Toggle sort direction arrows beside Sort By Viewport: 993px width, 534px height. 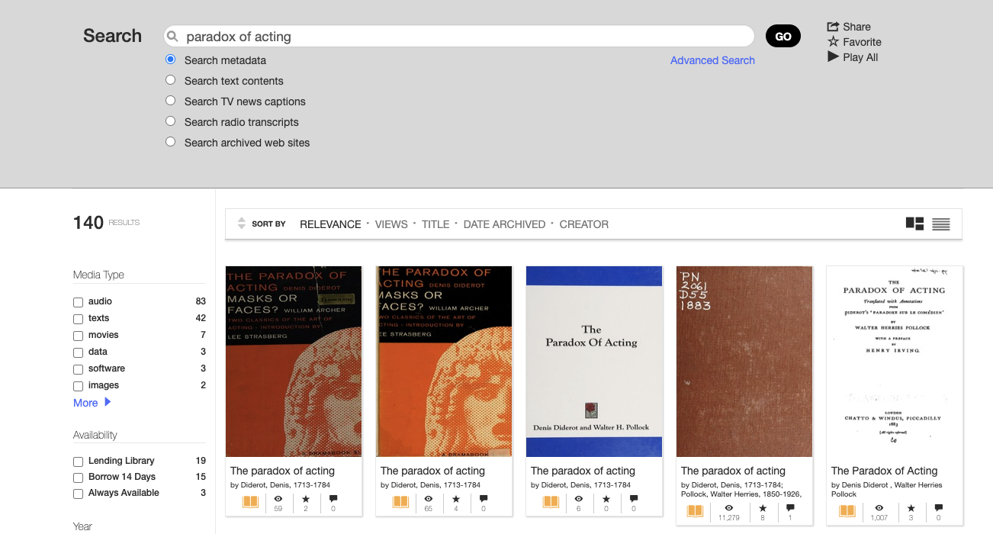click(x=242, y=224)
